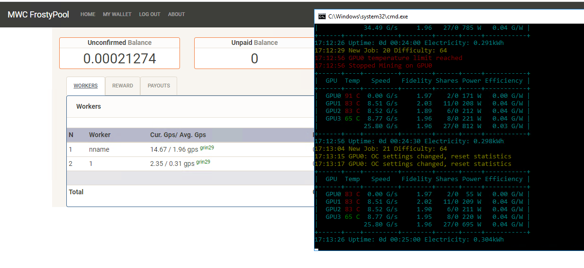Screen dimensions: 584x268
Task: Switch to the PAYOUTS tab
Action: [159, 86]
